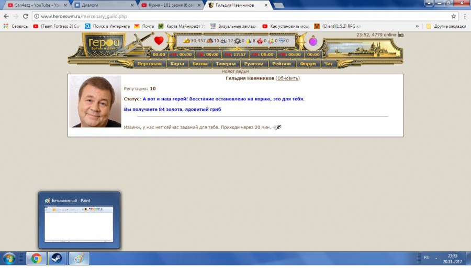Open the Персонаж menu
The height and width of the screenshot is (278, 471).
click(150, 64)
